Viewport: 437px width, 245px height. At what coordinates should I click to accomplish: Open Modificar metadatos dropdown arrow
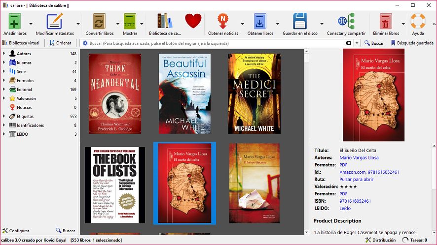tap(78, 24)
